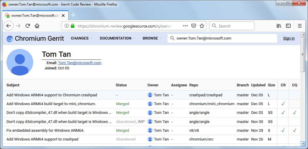This screenshot has height=149, width=308.
Task: Click 'Nov 26' updated date
Action: (x=257, y=139)
